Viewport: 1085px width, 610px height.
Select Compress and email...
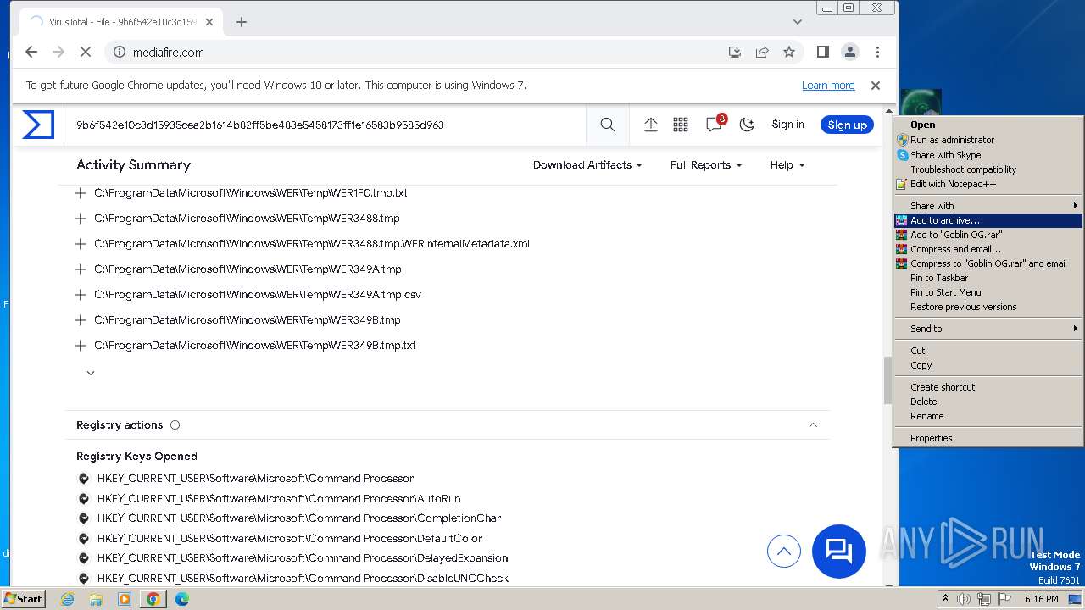(x=988, y=249)
